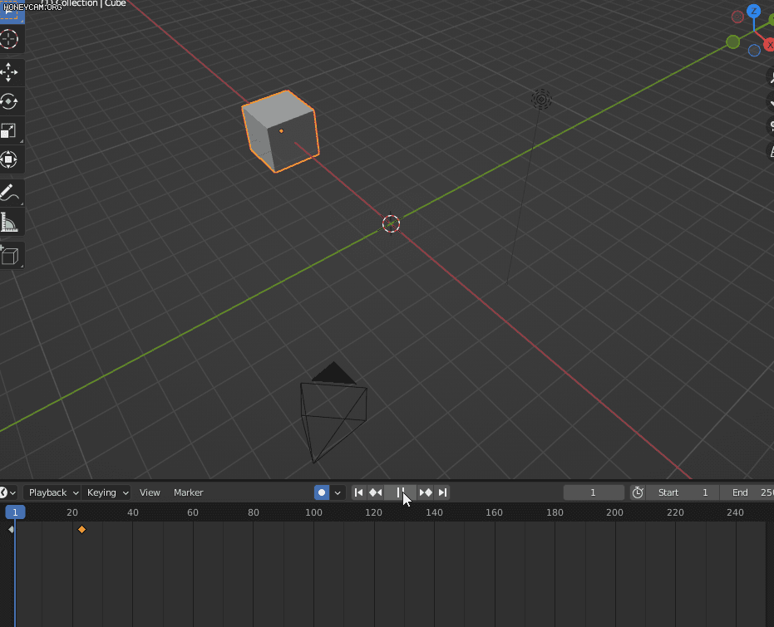
Task: Select the Cube object in viewport
Action: [280, 131]
